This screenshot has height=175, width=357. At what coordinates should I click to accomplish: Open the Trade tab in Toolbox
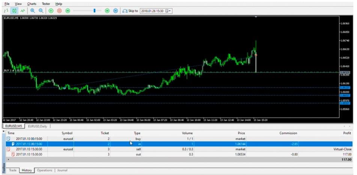(x=13, y=170)
